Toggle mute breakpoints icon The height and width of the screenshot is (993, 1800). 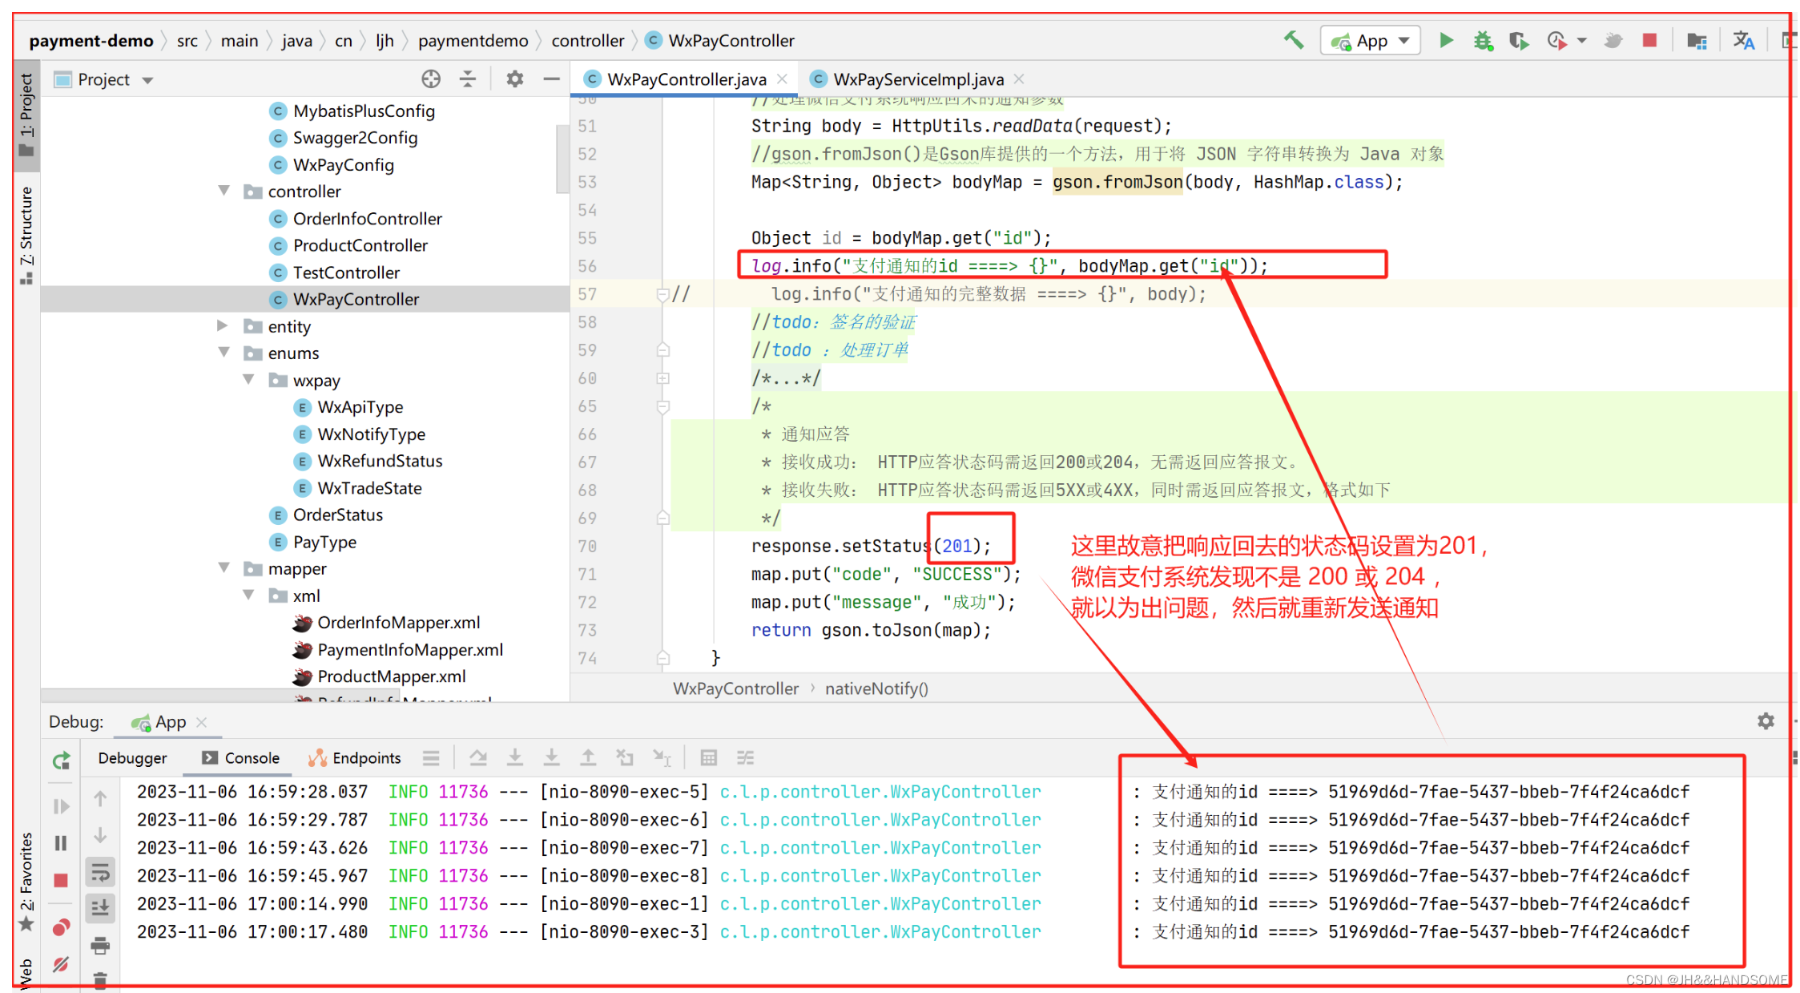[x=62, y=964]
